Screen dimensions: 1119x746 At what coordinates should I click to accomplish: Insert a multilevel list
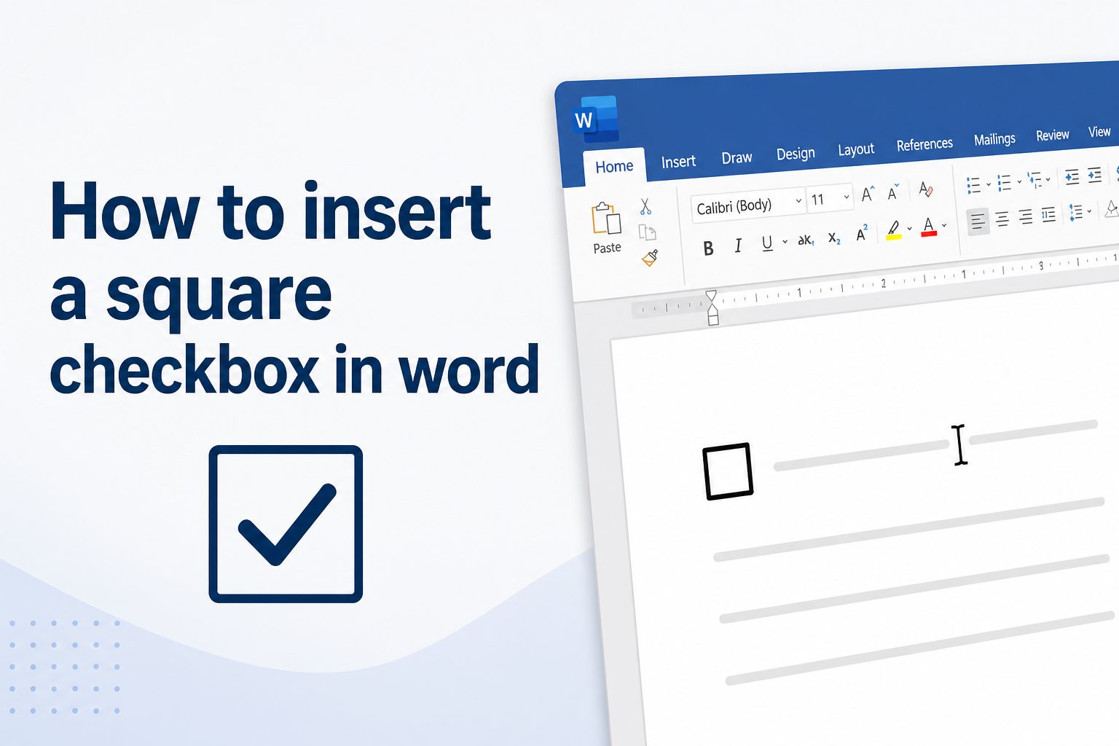(1034, 180)
